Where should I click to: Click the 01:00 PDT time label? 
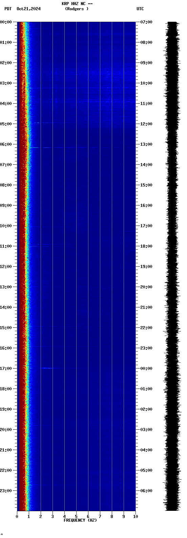point(6,42)
